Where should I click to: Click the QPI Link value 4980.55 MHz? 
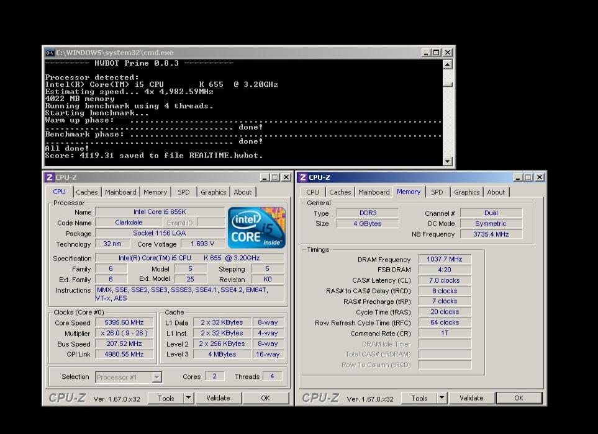click(x=124, y=355)
